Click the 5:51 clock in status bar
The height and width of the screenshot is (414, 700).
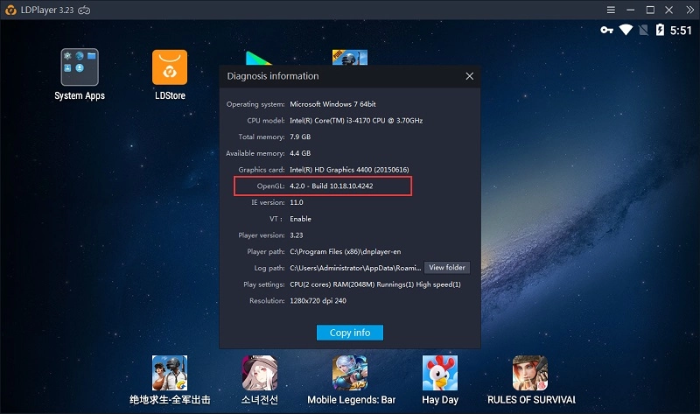(681, 31)
